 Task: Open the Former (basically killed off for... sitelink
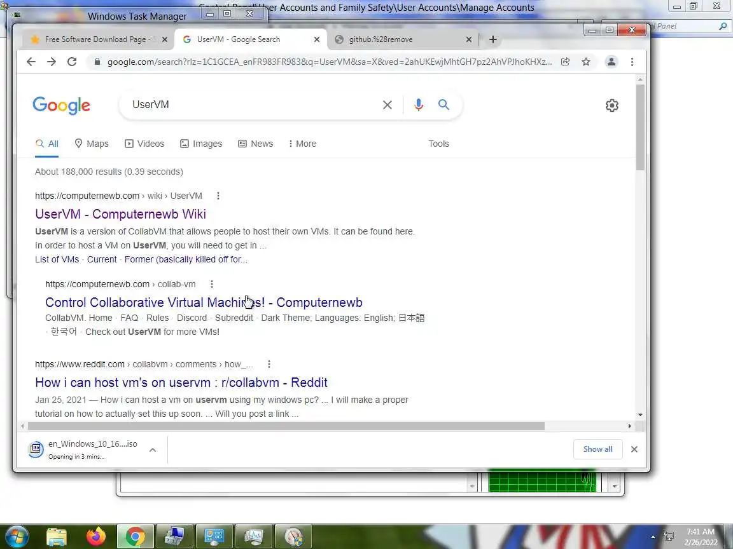tap(186, 259)
